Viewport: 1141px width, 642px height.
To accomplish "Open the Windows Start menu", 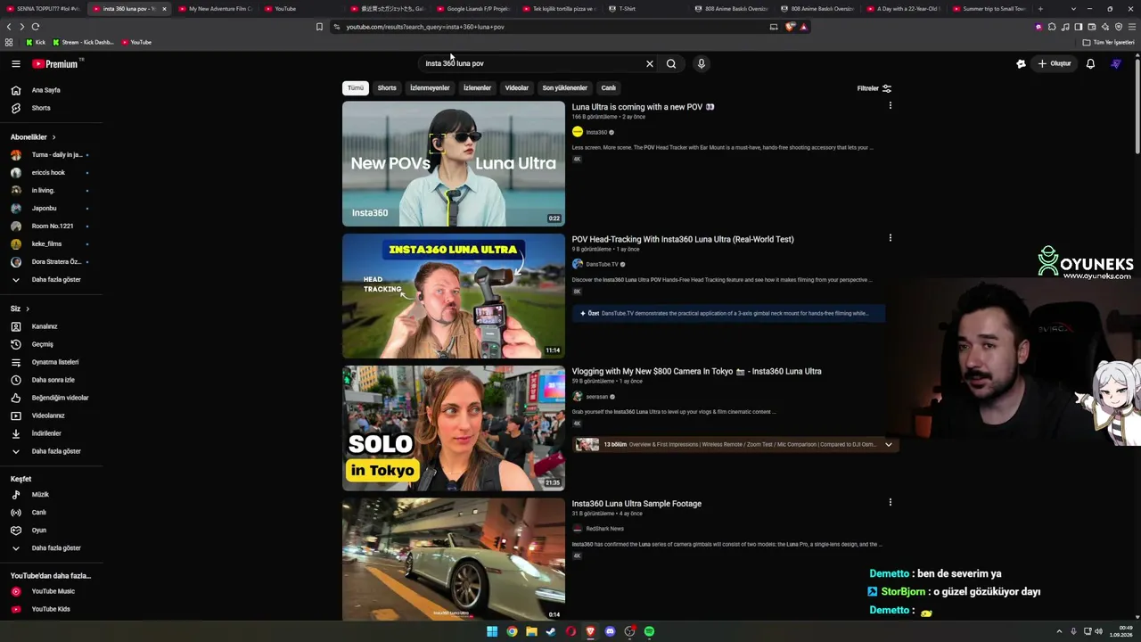I will tap(492, 631).
